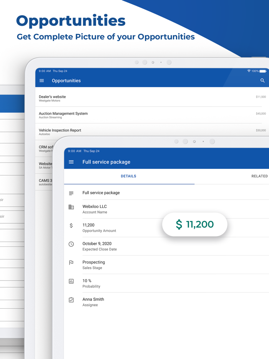The height and width of the screenshot is (359, 269).
Task: Tap the Westgate Motors subtitle under Dealer's website
Action: click(50, 100)
